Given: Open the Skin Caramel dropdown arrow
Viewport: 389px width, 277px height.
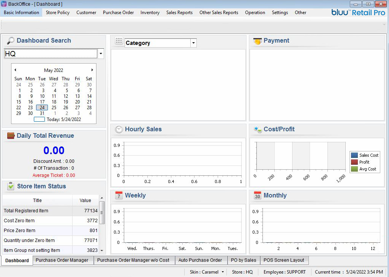Looking at the screenshot, I should click(x=223, y=272).
